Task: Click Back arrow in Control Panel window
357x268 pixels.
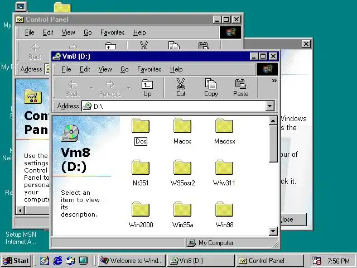Action: 36,51
